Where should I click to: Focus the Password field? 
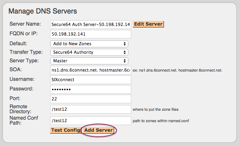click(91, 89)
